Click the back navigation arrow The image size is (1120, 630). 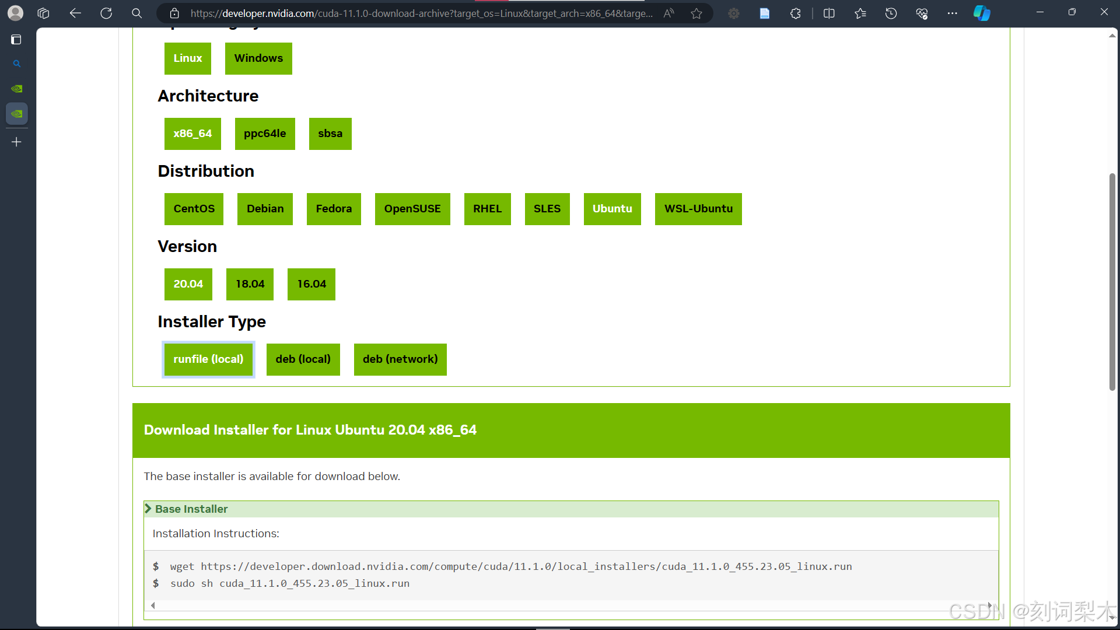[75, 13]
